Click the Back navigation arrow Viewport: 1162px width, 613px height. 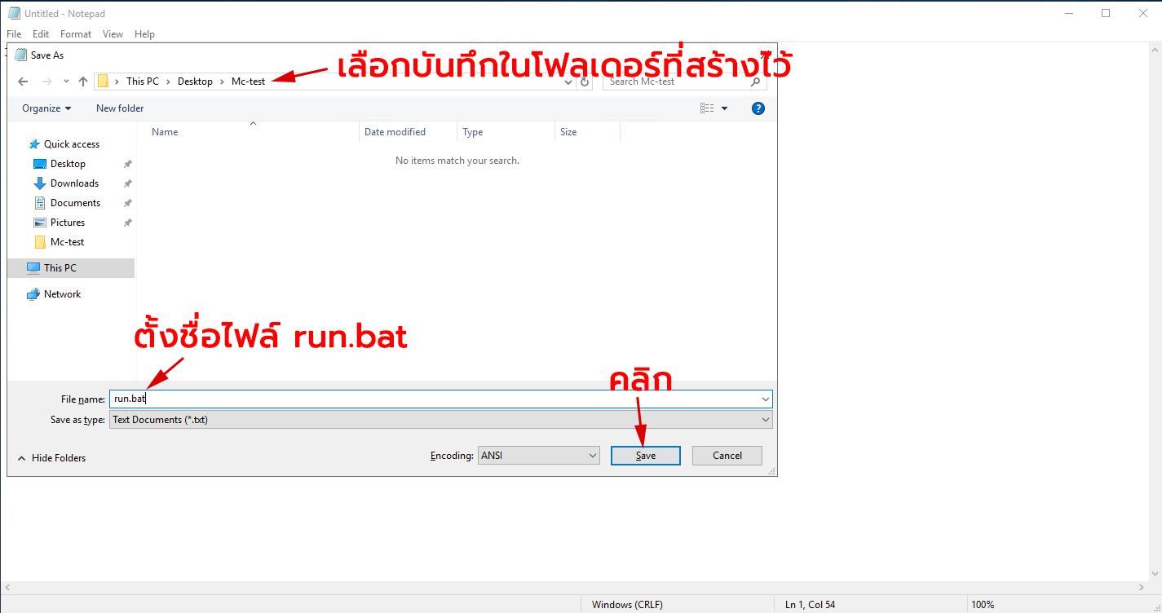[23, 81]
